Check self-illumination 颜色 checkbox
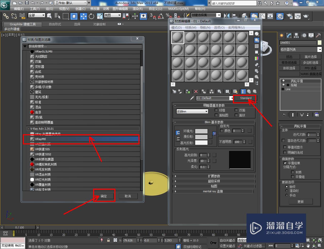 (x=222, y=131)
